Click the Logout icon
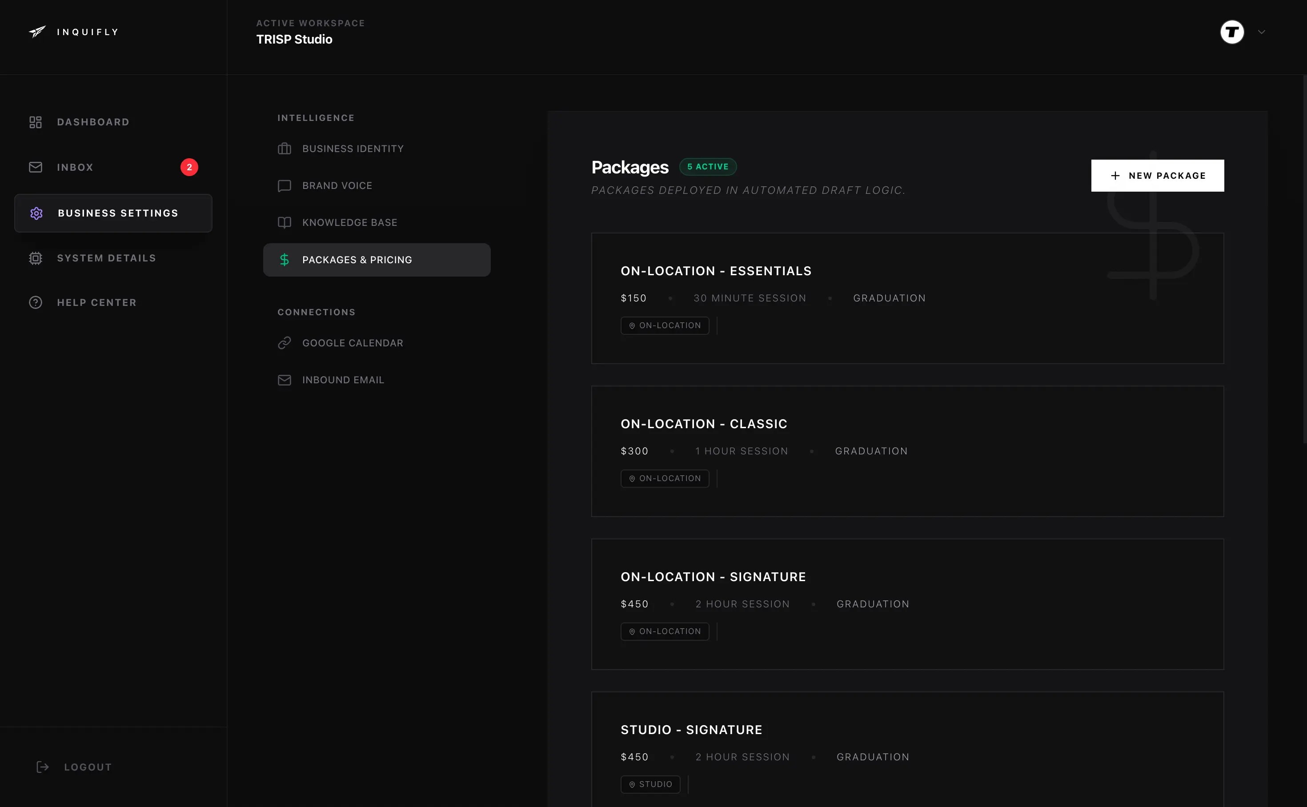Viewport: 1307px width, 807px height. [43, 767]
